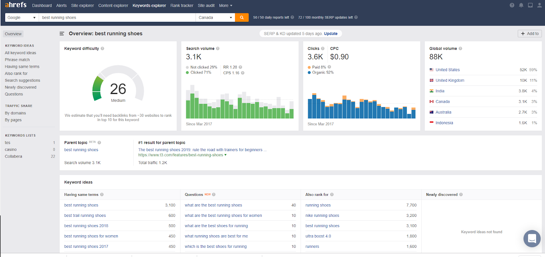Image resolution: width=545 pixels, height=257 pixels.
Task: Click the help icon next to Clicks
Action: pyautogui.click(x=323, y=49)
